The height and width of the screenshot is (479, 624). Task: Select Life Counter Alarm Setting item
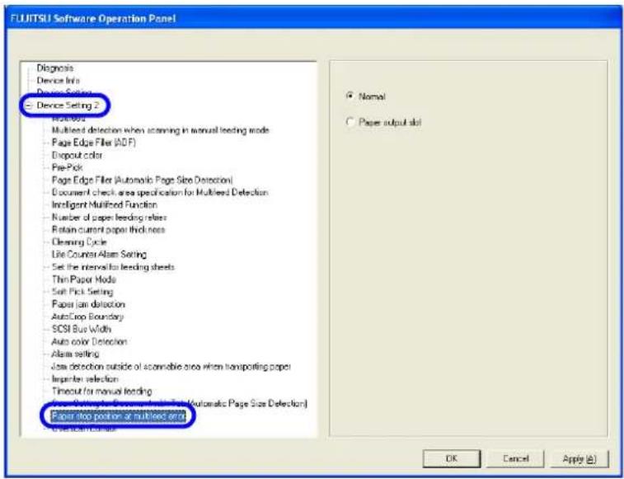pyautogui.click(x=99, y=255)
